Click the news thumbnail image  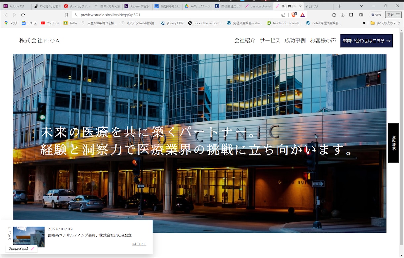pos(29,237)
